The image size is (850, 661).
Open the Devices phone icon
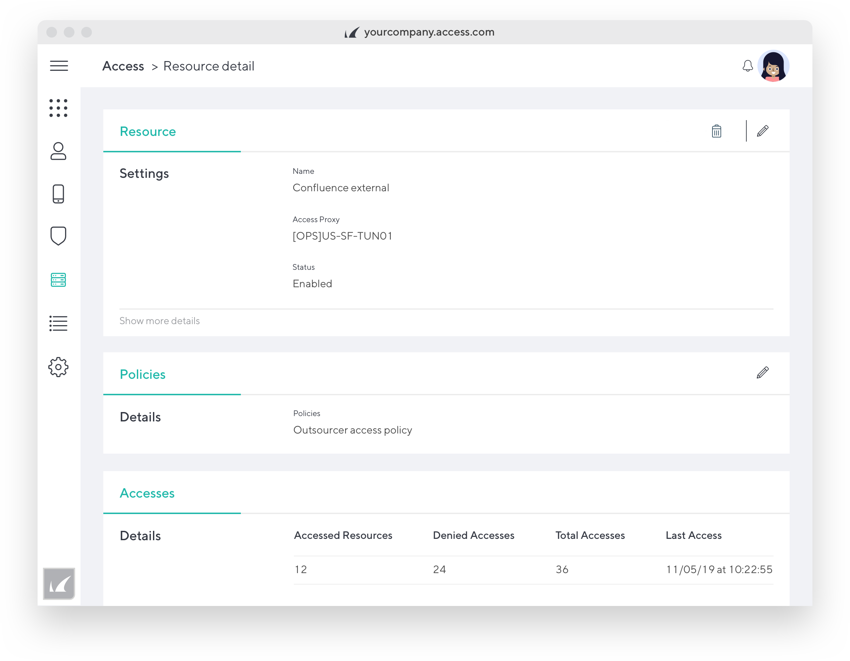(58, 194)
